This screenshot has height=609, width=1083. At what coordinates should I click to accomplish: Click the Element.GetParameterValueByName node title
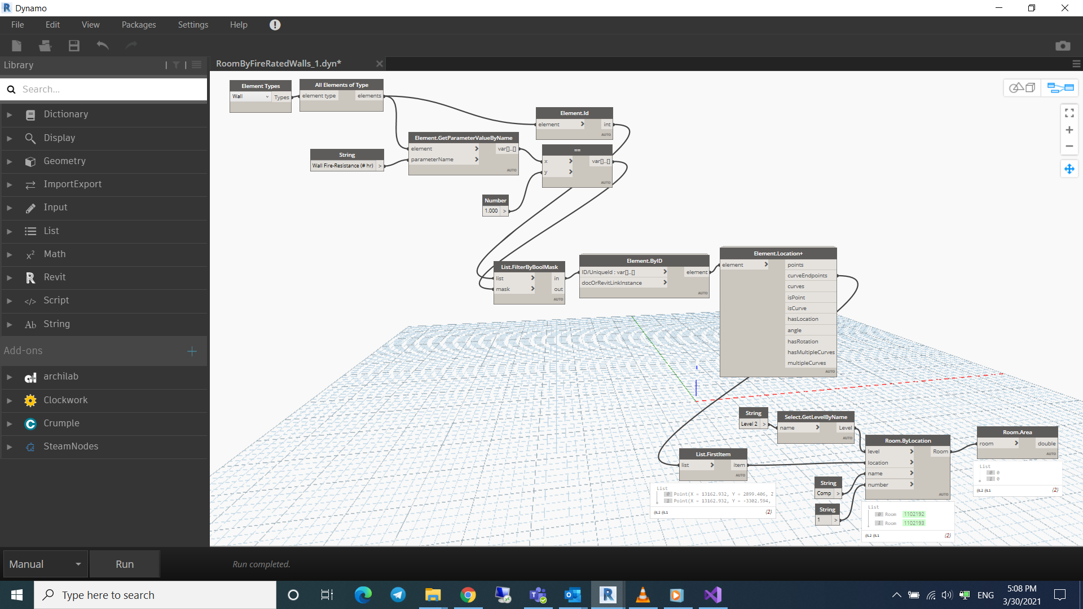pos(464,138)
